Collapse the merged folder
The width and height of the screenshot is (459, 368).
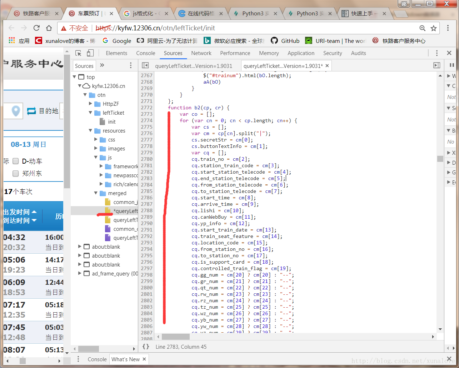tap(96, 193)
